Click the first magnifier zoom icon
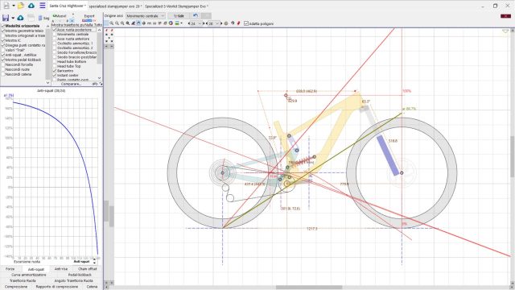Screen dimensions: 515x290 point(112,23)
